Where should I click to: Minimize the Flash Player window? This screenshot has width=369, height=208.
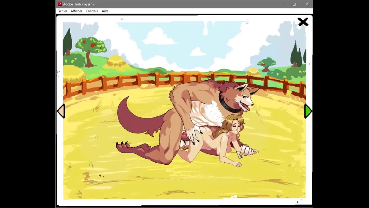(x=282, y=4)
